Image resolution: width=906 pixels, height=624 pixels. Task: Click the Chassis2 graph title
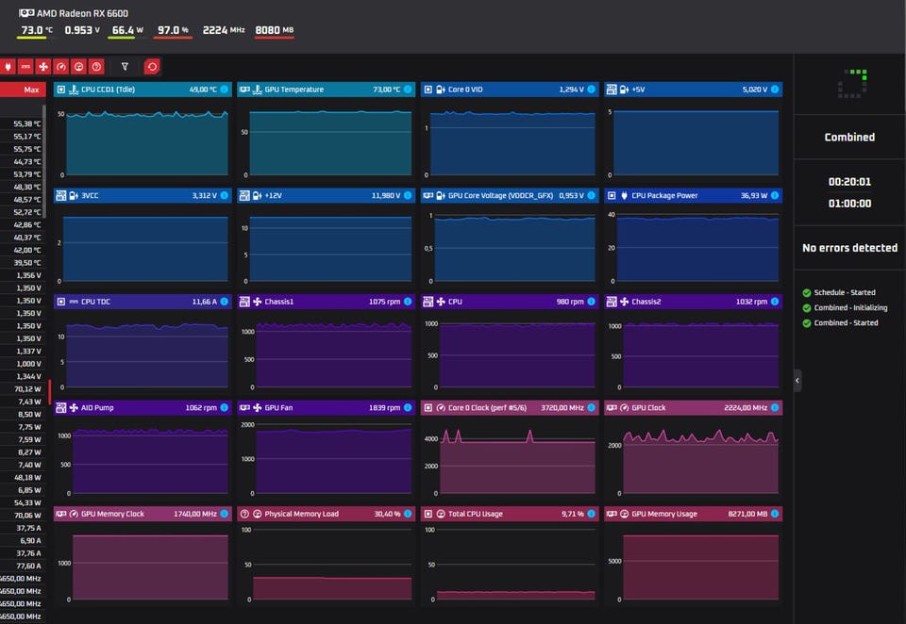tap(646, 302)
